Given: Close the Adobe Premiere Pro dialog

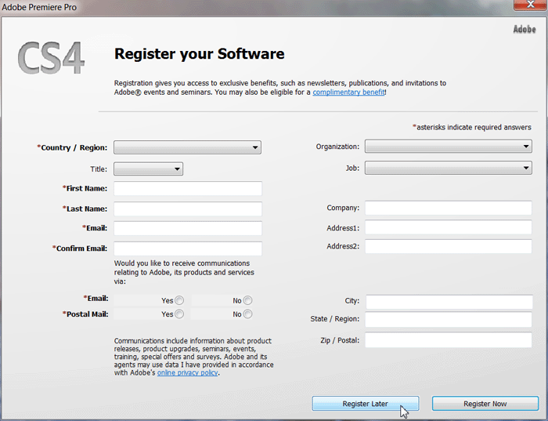Looking at the screenshot, I should tap(530, 4).
